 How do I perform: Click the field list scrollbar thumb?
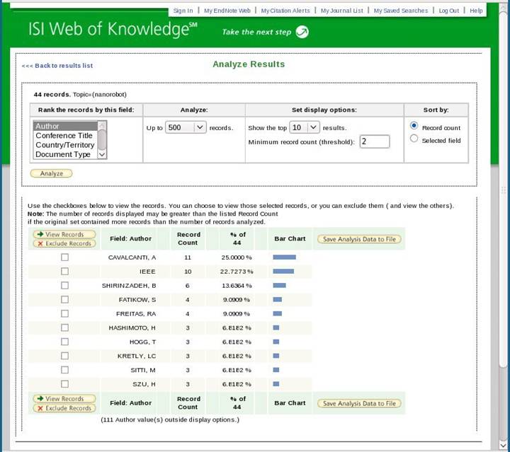(x=102, y=139)
